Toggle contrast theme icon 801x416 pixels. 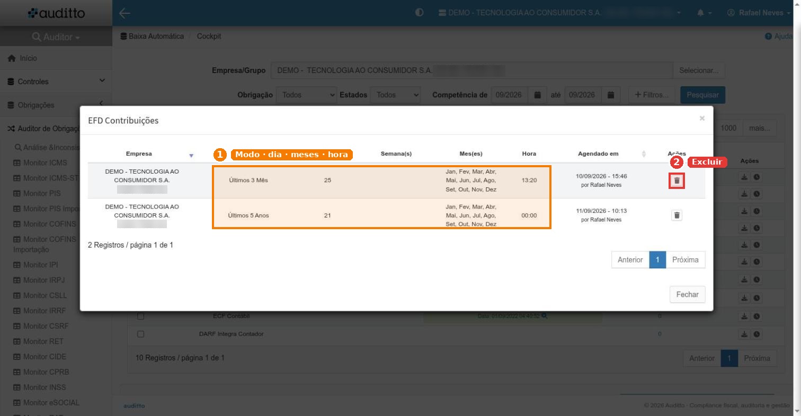click(420, 13)
